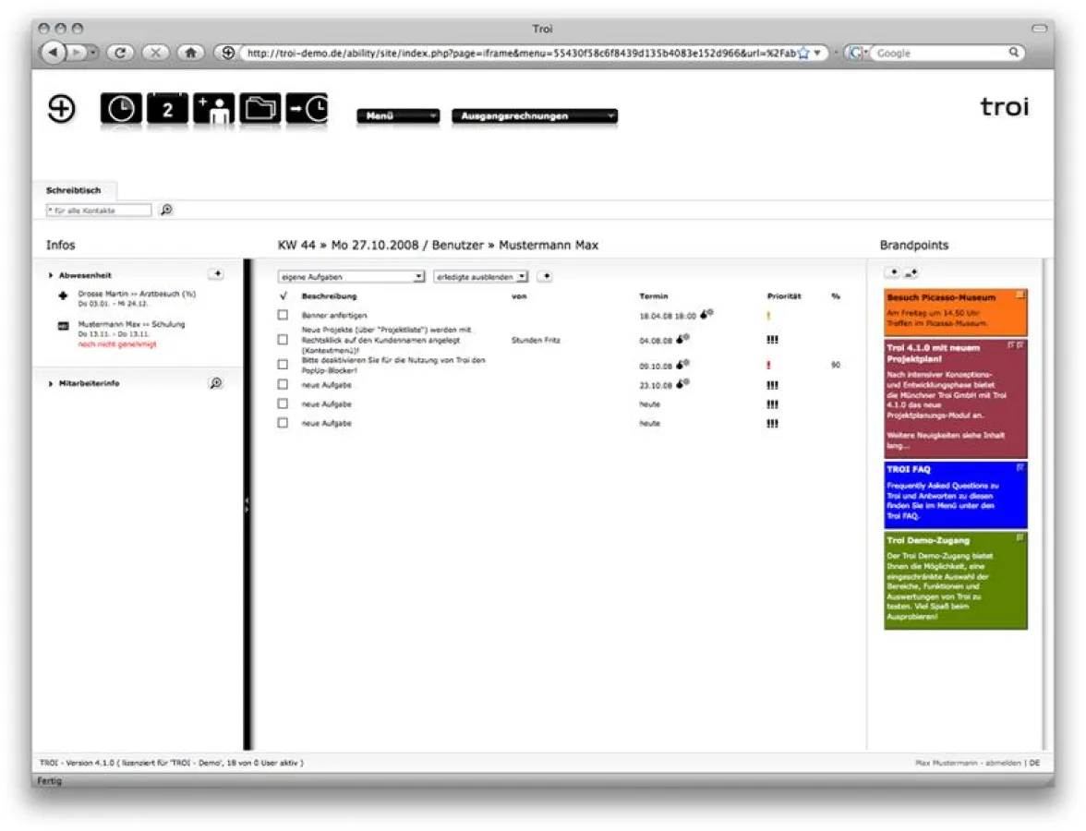Screen dimensions: 1086x831
Task: Tick checkbox for the PopUp-Blocker task
Action: coord(284,364)
